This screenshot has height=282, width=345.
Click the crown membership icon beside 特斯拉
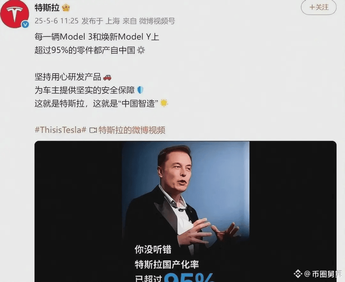66,8
